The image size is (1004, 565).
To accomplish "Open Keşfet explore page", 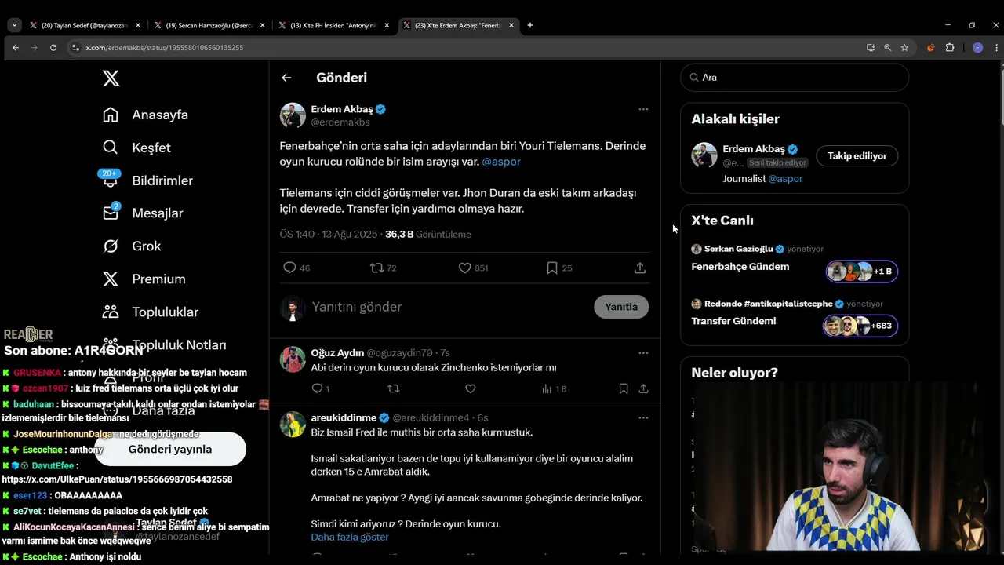I will coord(136,148).
